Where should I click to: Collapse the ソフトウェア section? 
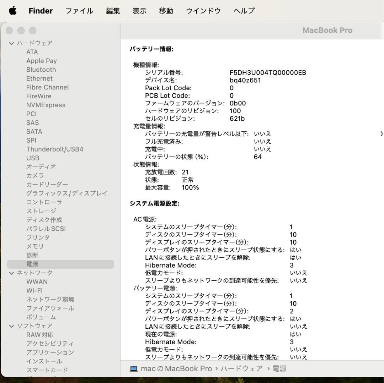point(12,325)
